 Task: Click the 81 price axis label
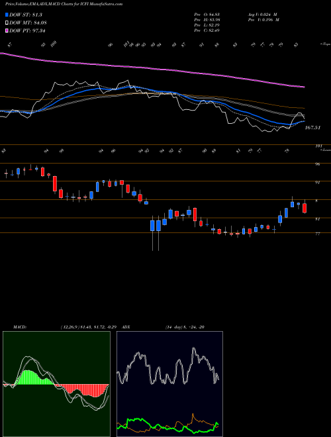(x=317, y=219)
